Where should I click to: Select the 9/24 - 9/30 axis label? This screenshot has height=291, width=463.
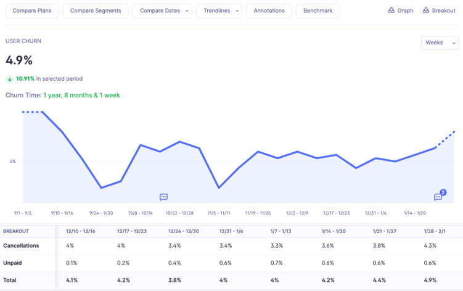point(101,213)
